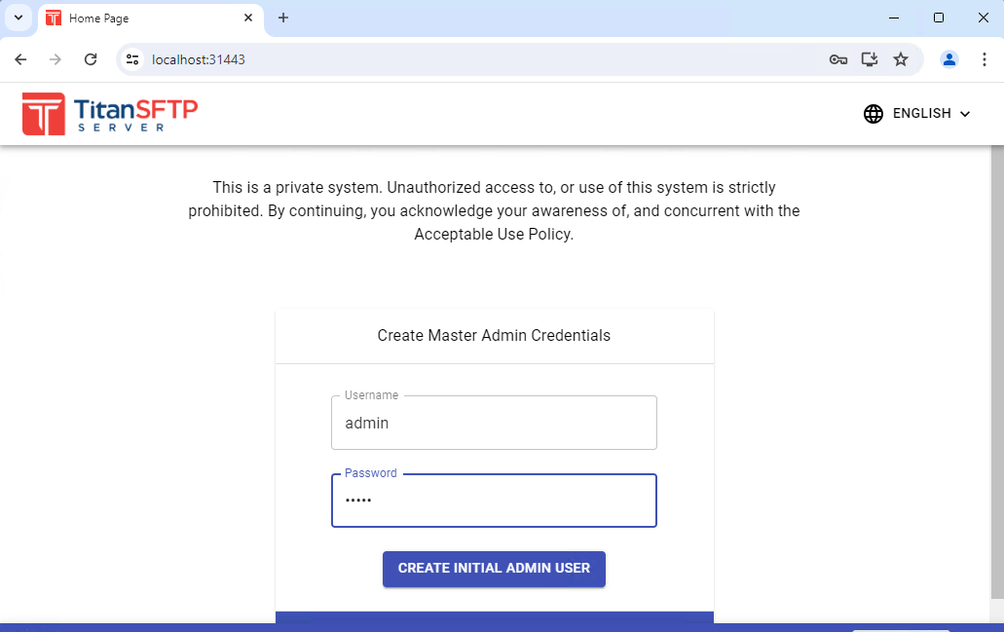Click Create Initial Admin User button

(x=494, y=569)
